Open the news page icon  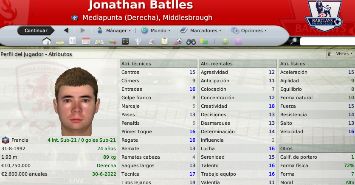click(73, 41)
